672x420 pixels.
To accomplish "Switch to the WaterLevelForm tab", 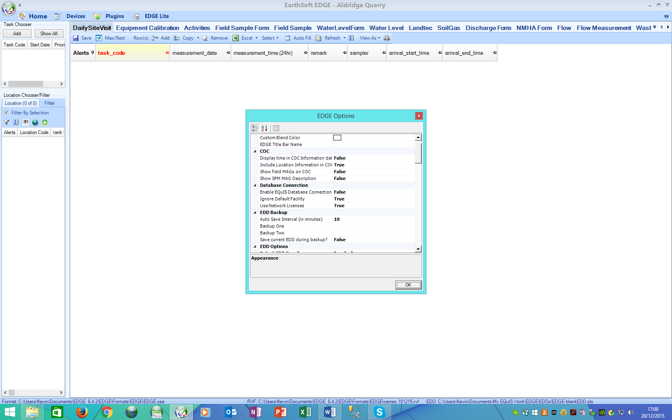I will [x=340, y=28].
